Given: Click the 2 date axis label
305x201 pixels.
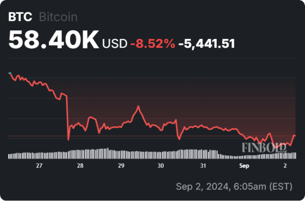Looking at the screenshot, I should click(x=285, y=165).
